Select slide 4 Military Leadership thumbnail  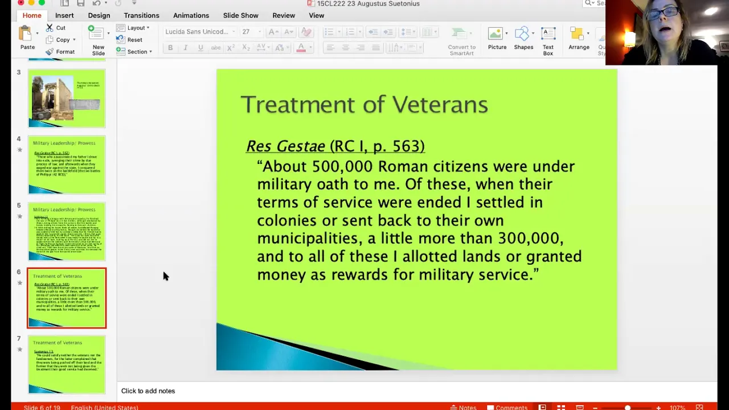coord(67,165)
